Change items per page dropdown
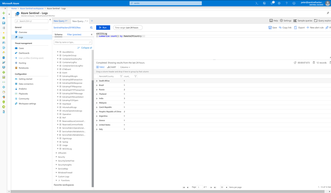This screenshot has width=331, height=193. (x=224, y=187)
